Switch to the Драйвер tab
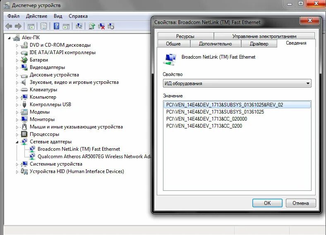326x235 pixels. pyautogui.click(x=259, y=44)
